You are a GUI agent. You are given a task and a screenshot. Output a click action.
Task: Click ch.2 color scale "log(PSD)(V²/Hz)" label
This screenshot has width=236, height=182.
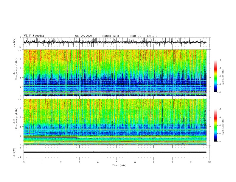pyautogui.click(x=223, y=126)
